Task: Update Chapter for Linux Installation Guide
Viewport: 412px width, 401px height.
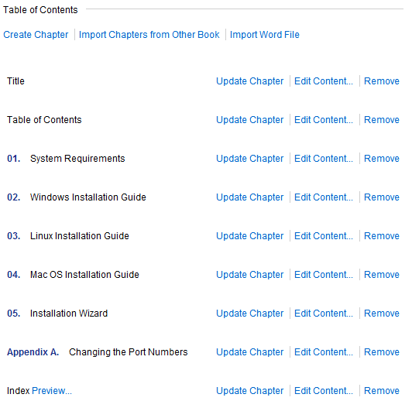Action: [250, 236]
